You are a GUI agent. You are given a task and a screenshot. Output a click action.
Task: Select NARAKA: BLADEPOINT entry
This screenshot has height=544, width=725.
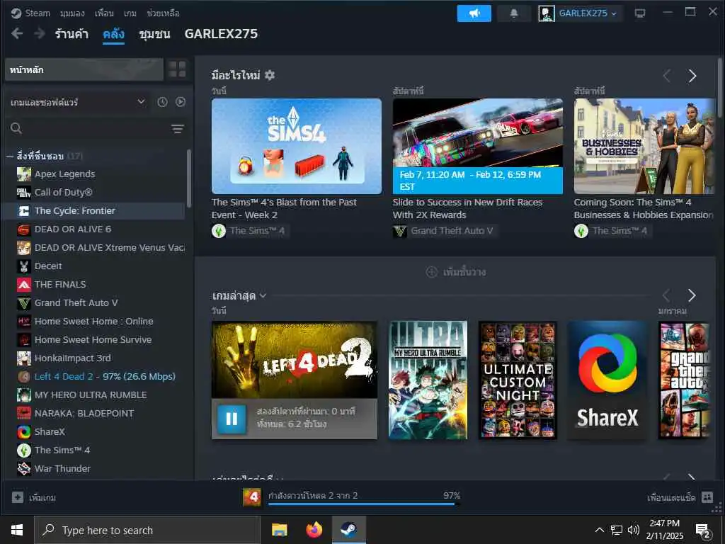94,414
